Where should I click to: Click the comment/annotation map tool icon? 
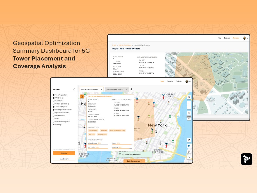[x=189, y=152]
